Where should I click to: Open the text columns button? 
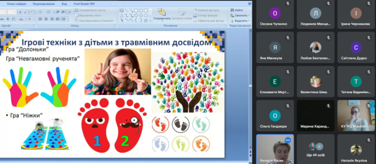[x=64, y=19]
